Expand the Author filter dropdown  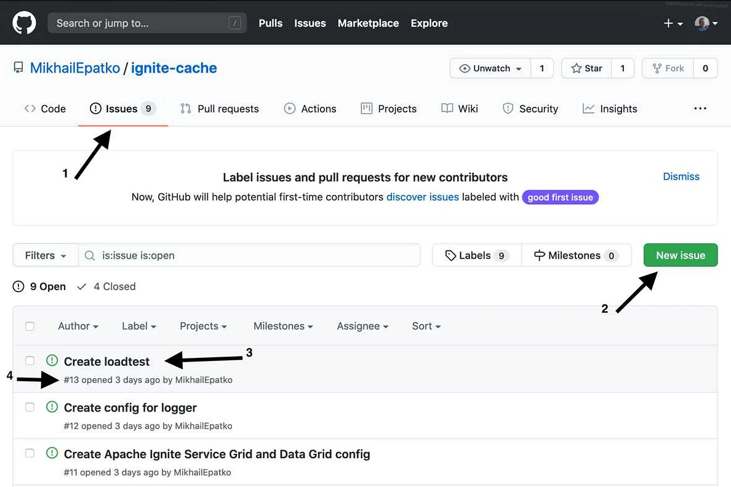pos(78,326)
